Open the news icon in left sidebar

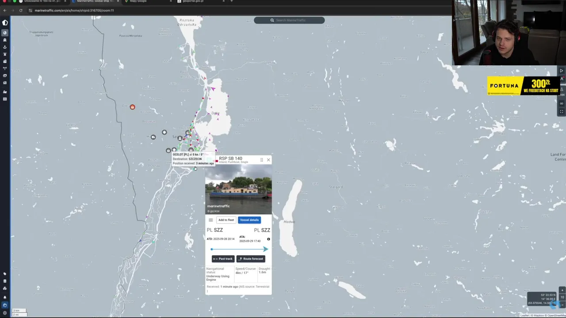(x=5, y=83)
